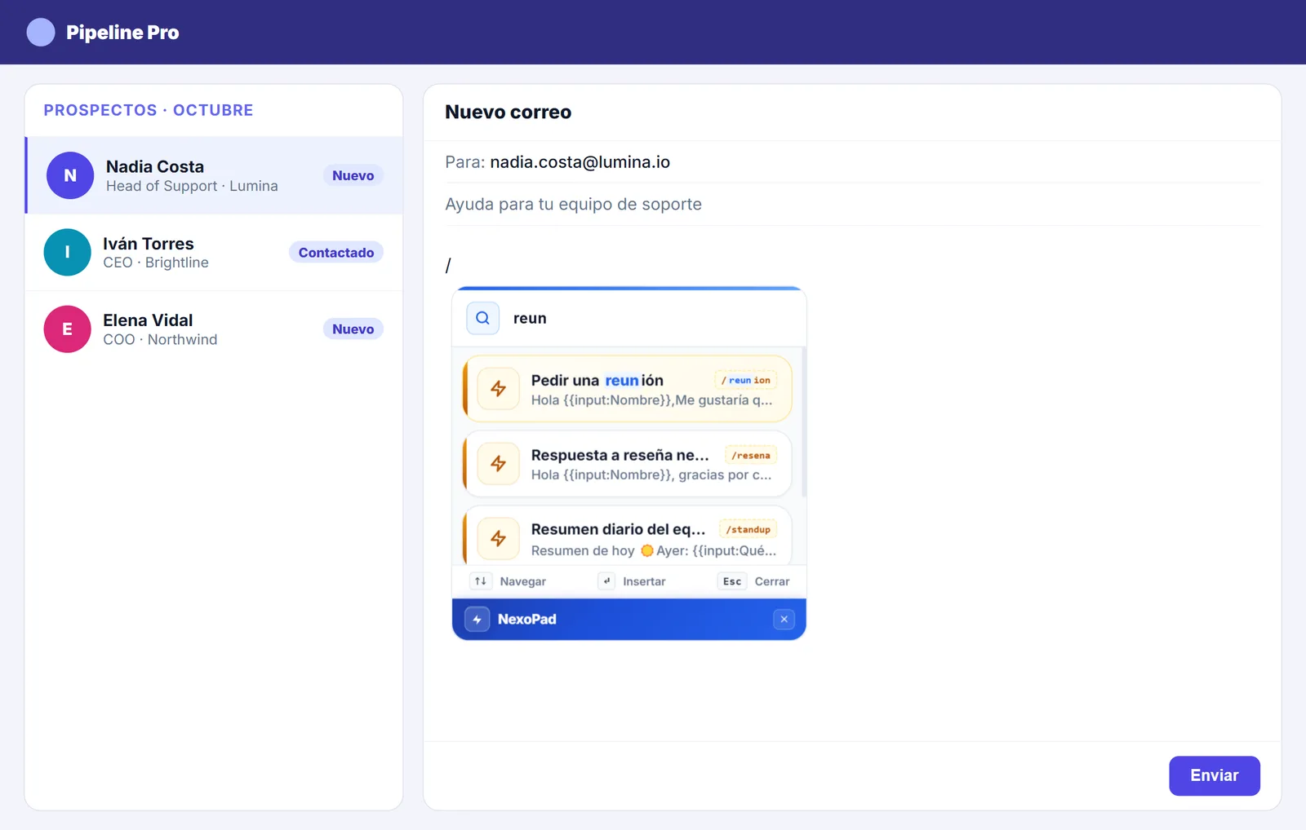
Task: Click the E avatar of Elena Vidal
Action: point(67,329)
